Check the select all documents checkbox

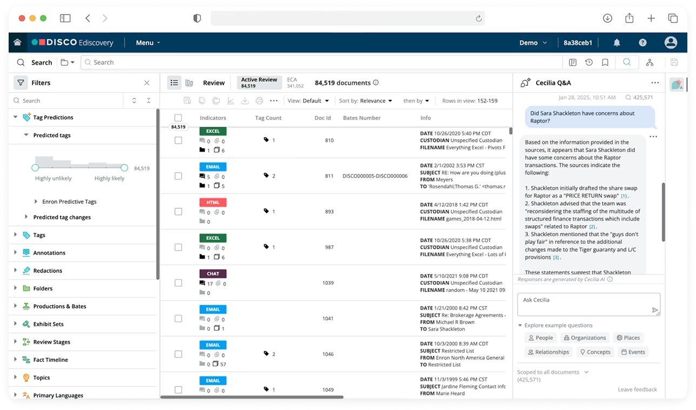click(x=178, y=118)
